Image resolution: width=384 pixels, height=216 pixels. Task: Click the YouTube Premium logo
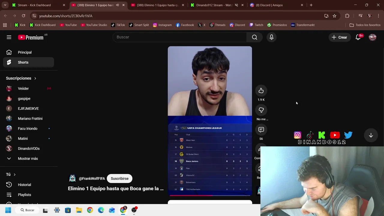(31, 37)
